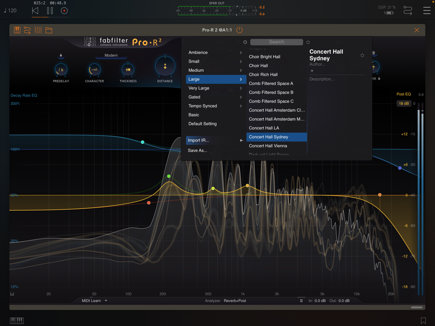Click the Predelay knob
Screen dimensions: 435x326
point(61,70)
